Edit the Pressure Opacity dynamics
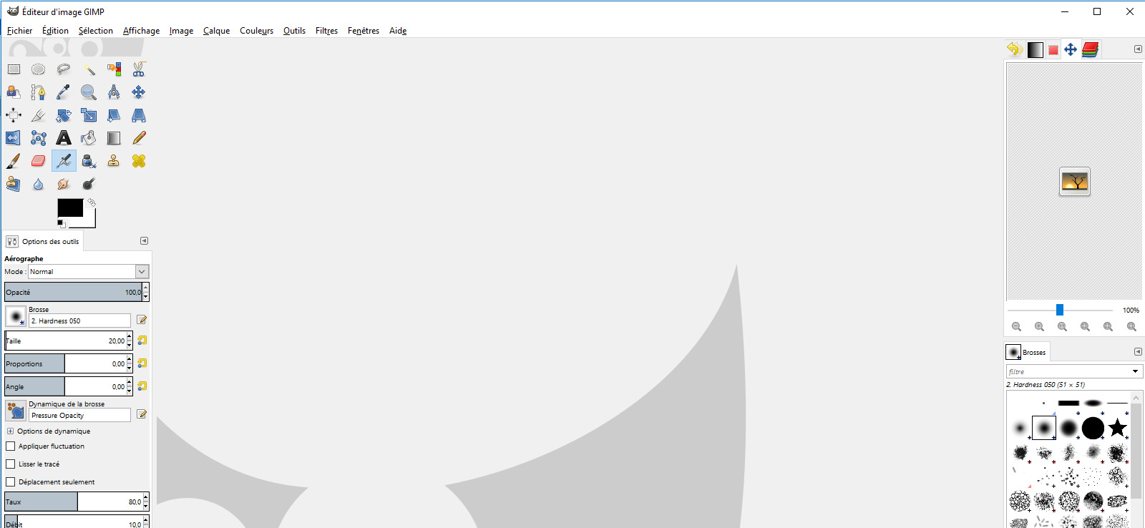The height and width of the screenshot is (528, 1145). tap(142, 414)
